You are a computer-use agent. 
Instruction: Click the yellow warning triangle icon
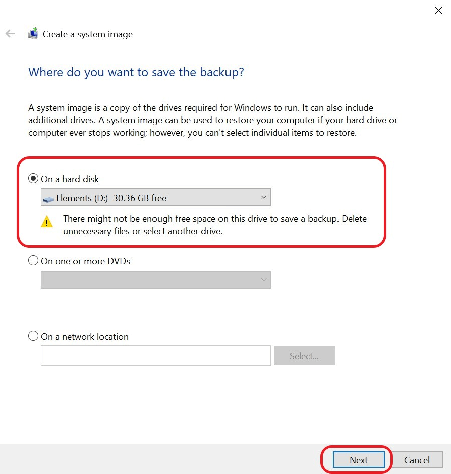(x=47, y=222)
